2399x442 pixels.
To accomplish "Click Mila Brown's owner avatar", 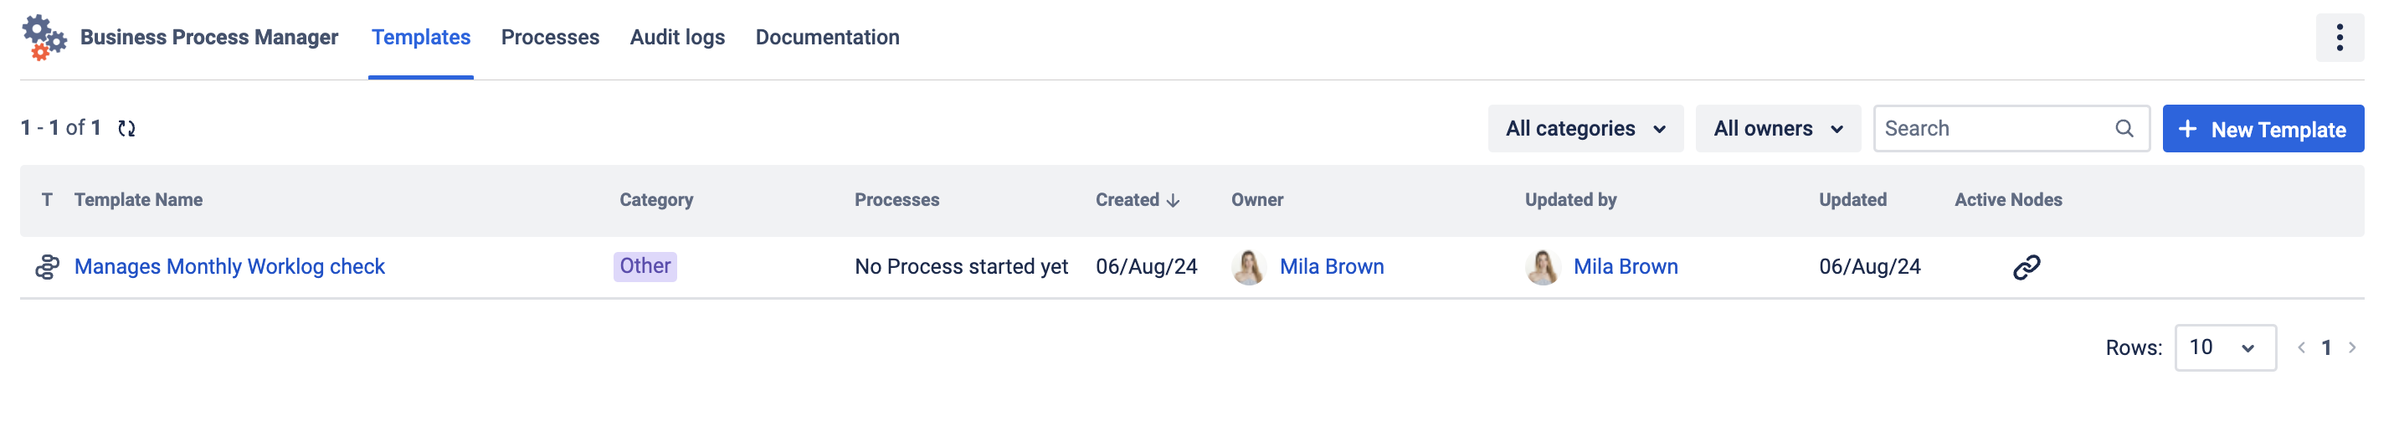I will pyautogui.click(x=1248, y=267).
